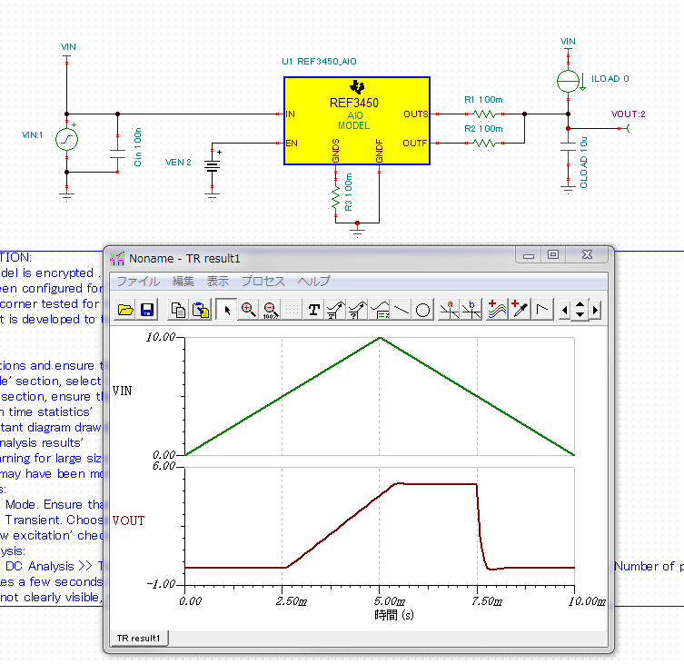Click the flag marker icon
684x664 pixels.
[x=542, y=310]
